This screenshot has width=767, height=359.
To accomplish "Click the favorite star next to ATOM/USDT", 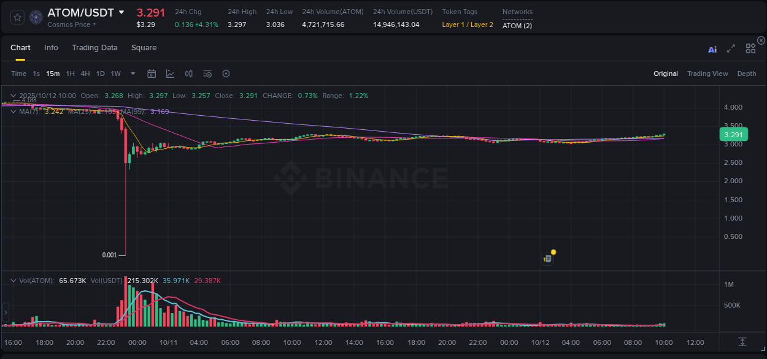I will click(17, 17).
